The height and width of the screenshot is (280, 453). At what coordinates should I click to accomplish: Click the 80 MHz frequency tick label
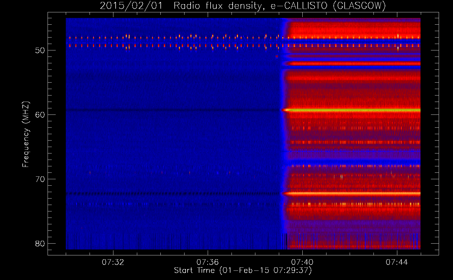40,244
